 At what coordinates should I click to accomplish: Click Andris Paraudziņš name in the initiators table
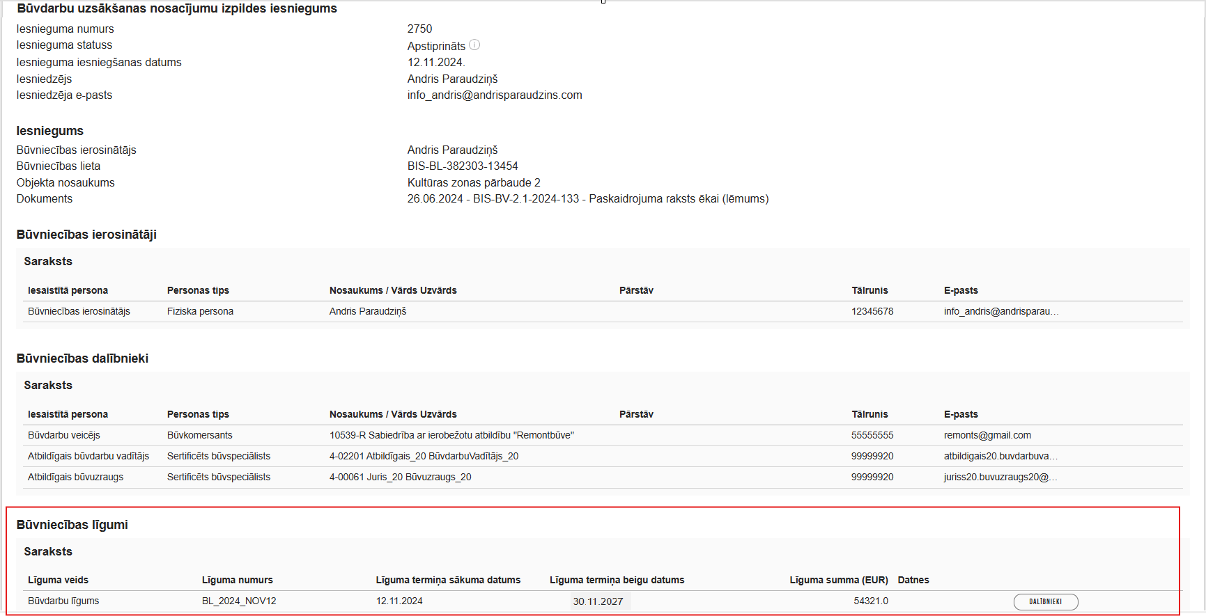(368, 311)
